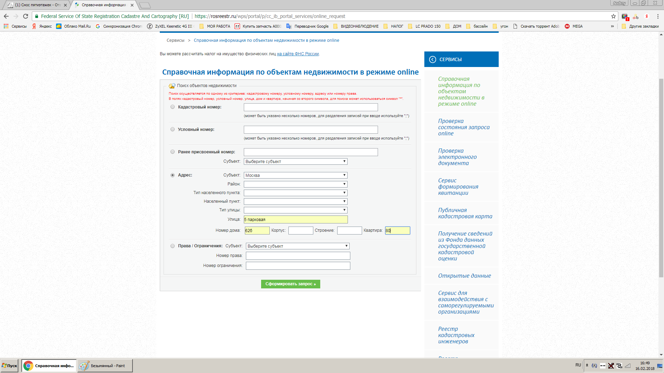Show more bookmarks with the double chevron
This screenshot has width=664, height=373.
click(612, 26)
